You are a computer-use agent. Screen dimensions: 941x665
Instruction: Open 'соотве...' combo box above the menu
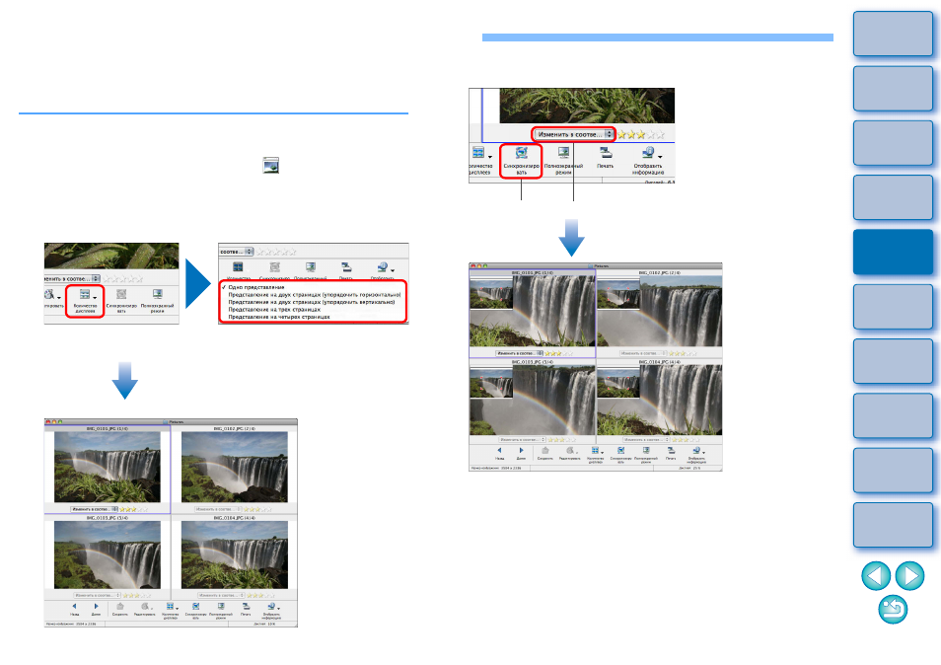click(237, 252)
